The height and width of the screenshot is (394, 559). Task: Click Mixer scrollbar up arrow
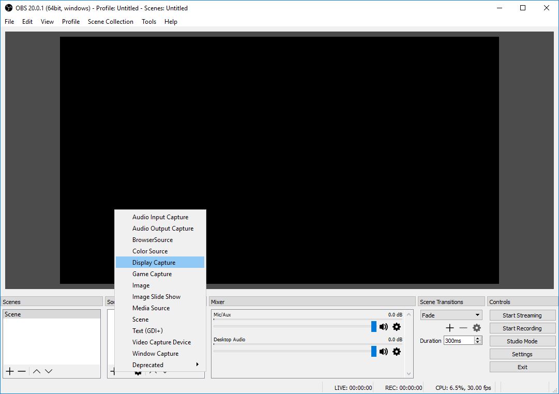(409, 314)
